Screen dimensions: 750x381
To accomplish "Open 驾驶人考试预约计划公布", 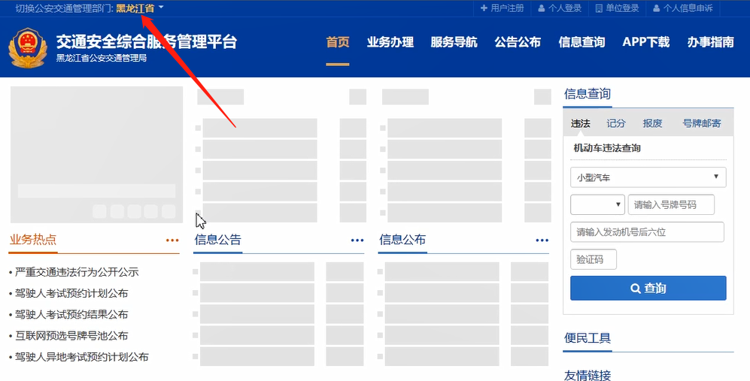I will [71, 294].
